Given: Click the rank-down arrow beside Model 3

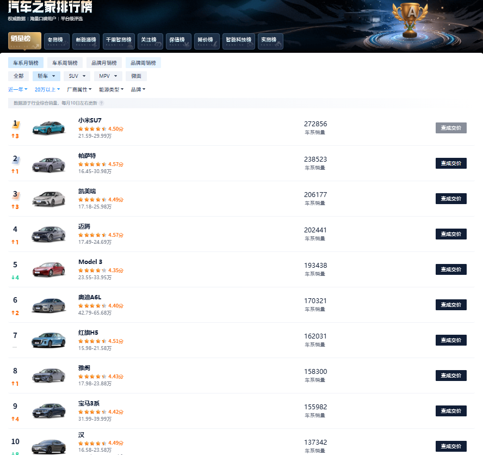Looking at the screenshot, I should (15, 278).
